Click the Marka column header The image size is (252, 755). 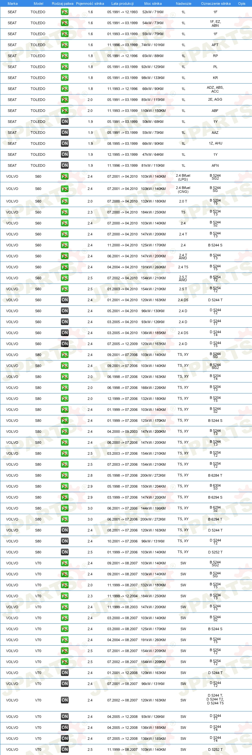pos(13,4)
